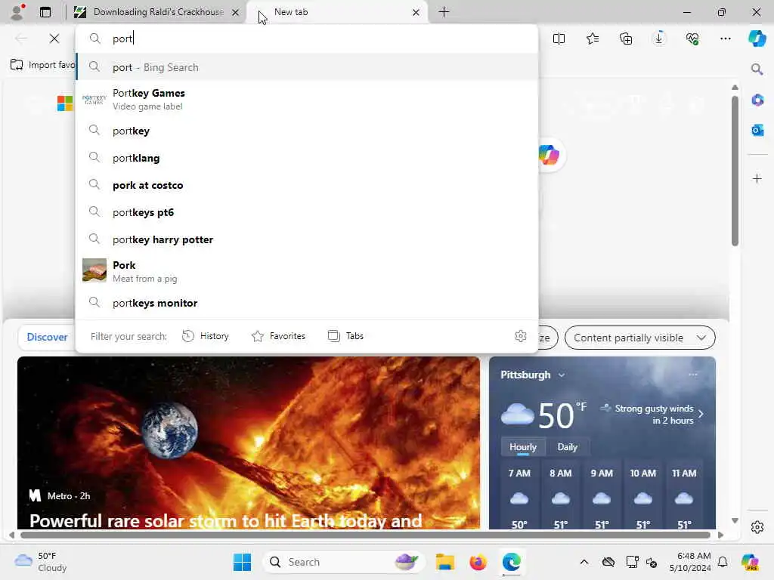Image resolution: width=774 pixels, height=580 pixels.
Task: Switch to the Discover feed tab
Action: click(47, 337)
